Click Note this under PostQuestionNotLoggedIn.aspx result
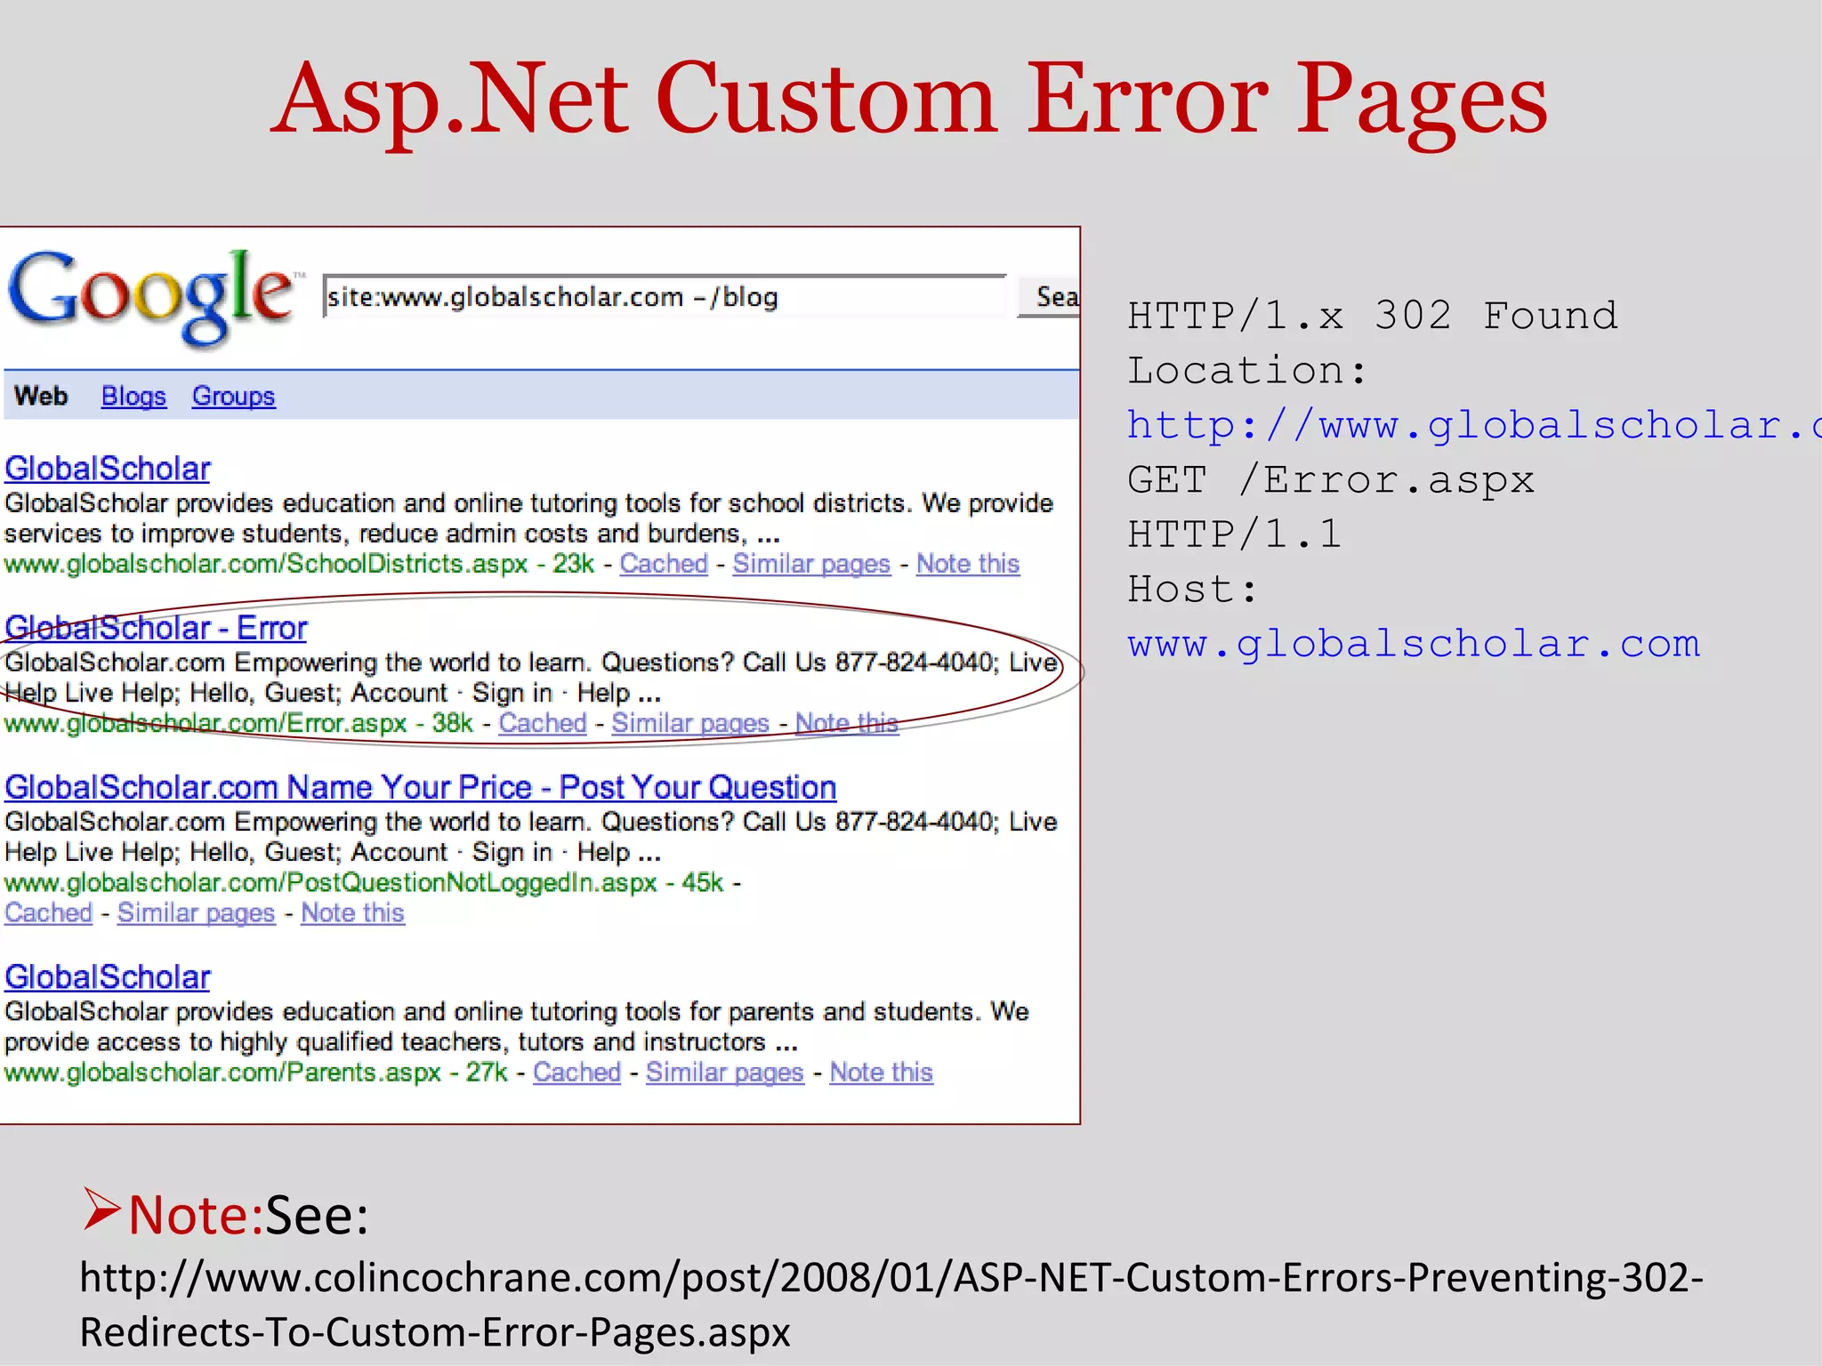Viewport: 1822px width, 1366px height. coord(352,912)
